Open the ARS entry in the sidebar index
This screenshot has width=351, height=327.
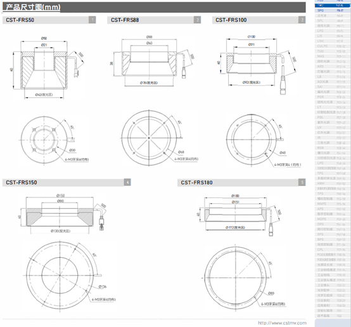tap(332, 67)
